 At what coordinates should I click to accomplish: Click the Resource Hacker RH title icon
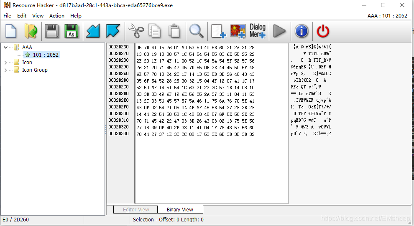pyautogui.click(x=7, y=5)
